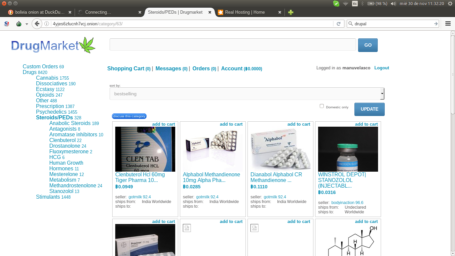This screenshot has width=455, height=256.
Task: Open a new tab with the plus icon
Action: coord(291,12)
